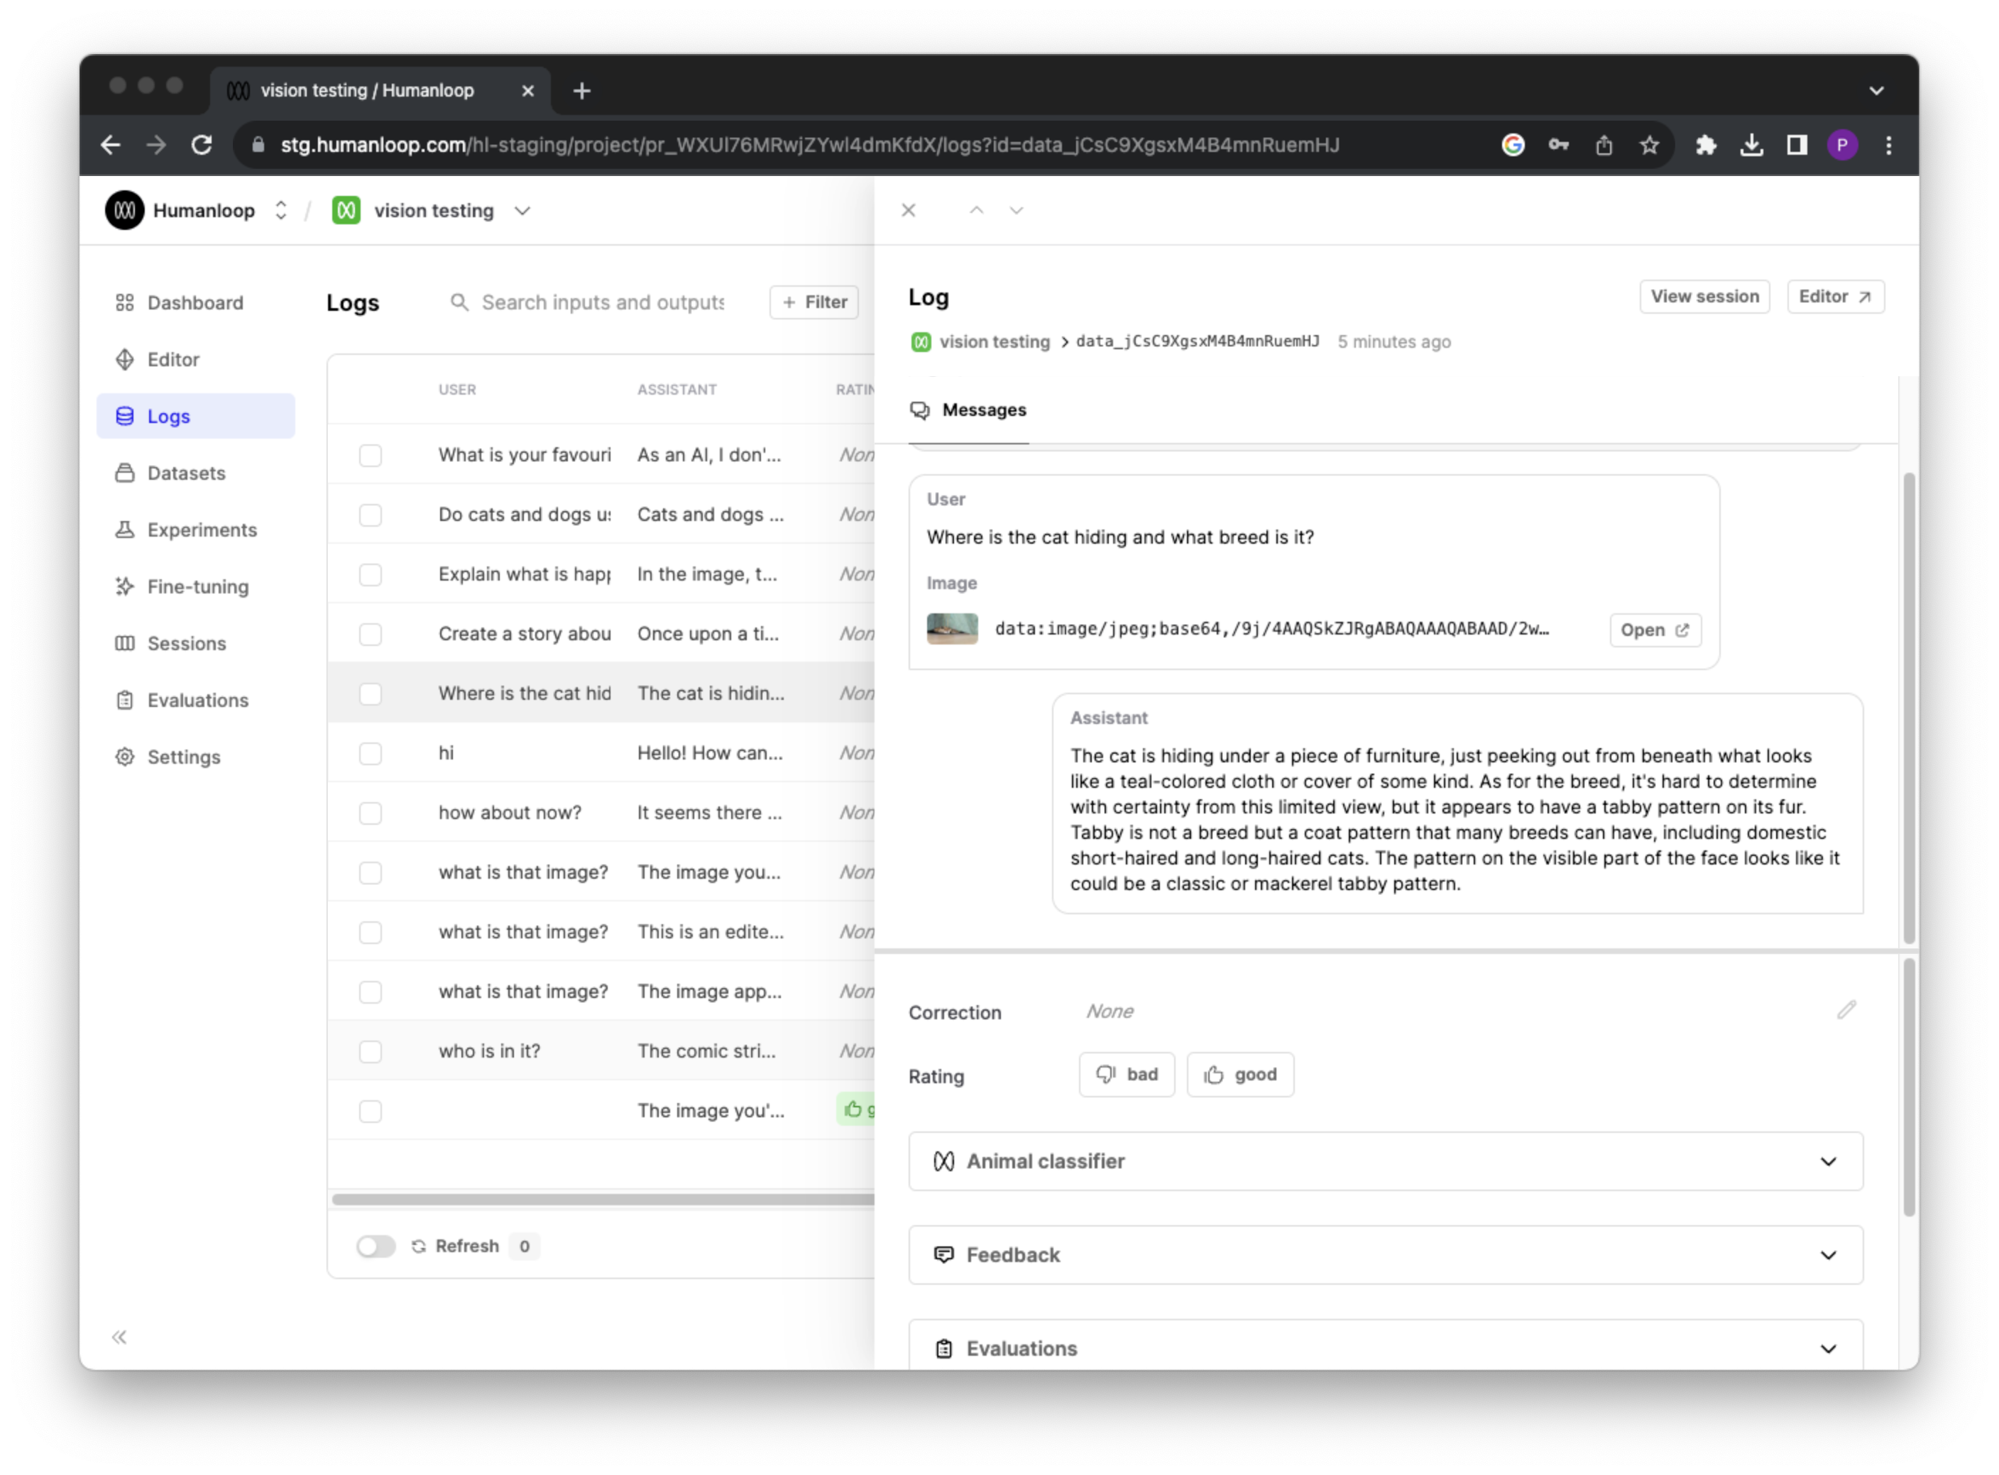Check the 'What is your favouri' row checkbox
Viewport: 1999px width, 1475px height.
coord(371,456)
